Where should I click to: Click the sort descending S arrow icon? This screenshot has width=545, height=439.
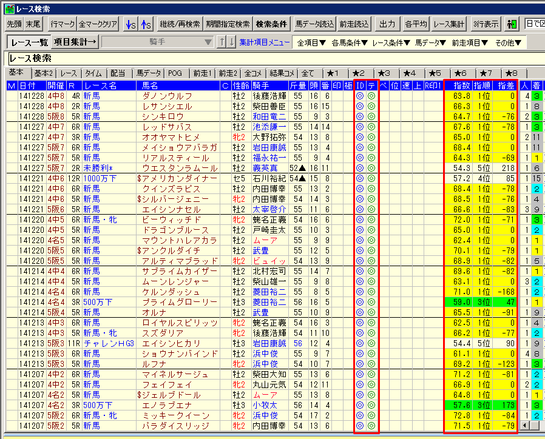pyautogui.click(x=130, y=24)
